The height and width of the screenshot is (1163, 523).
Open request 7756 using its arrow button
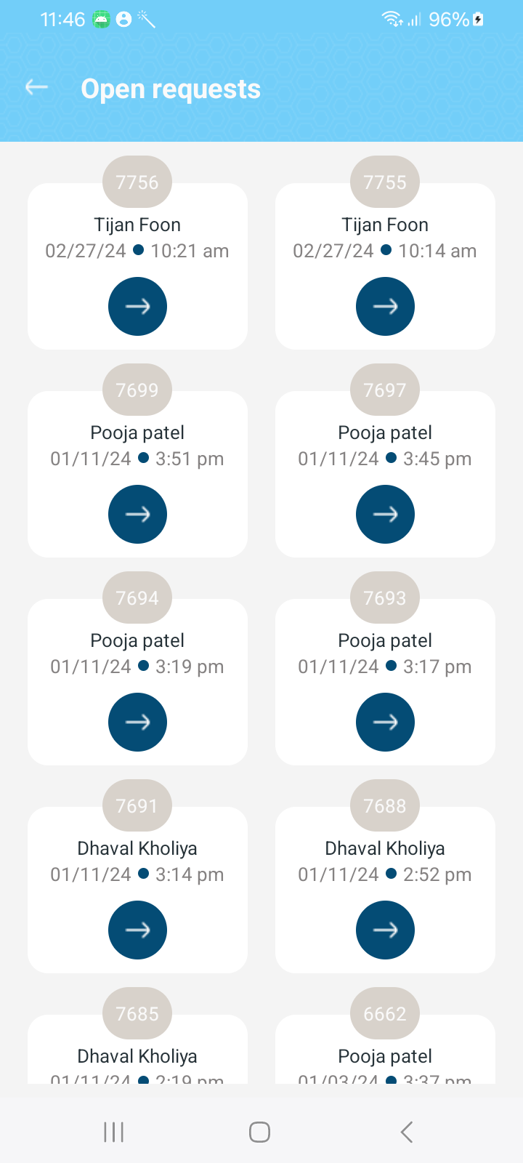tap(137, 306)
